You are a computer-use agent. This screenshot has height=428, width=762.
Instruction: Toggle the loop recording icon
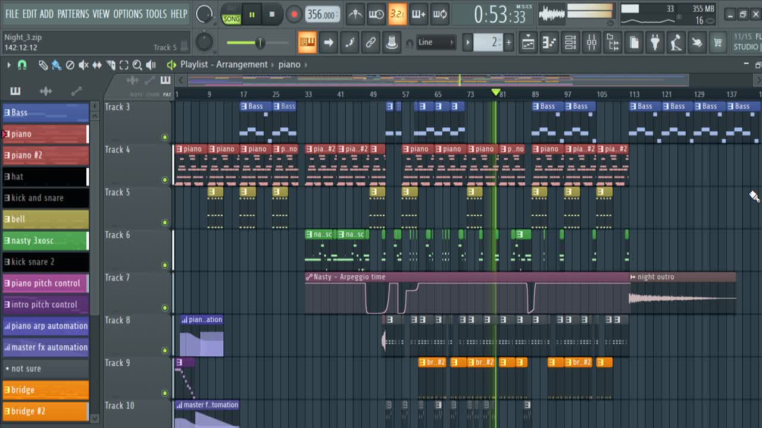440,14
